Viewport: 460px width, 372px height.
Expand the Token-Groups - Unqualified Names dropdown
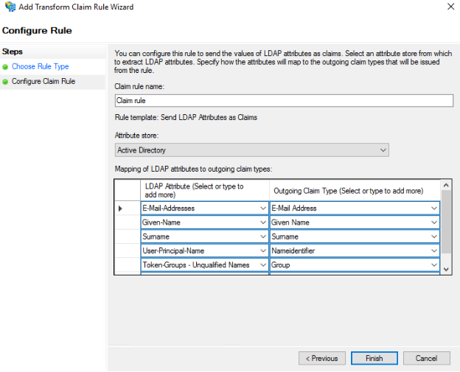tap(263, 265)
